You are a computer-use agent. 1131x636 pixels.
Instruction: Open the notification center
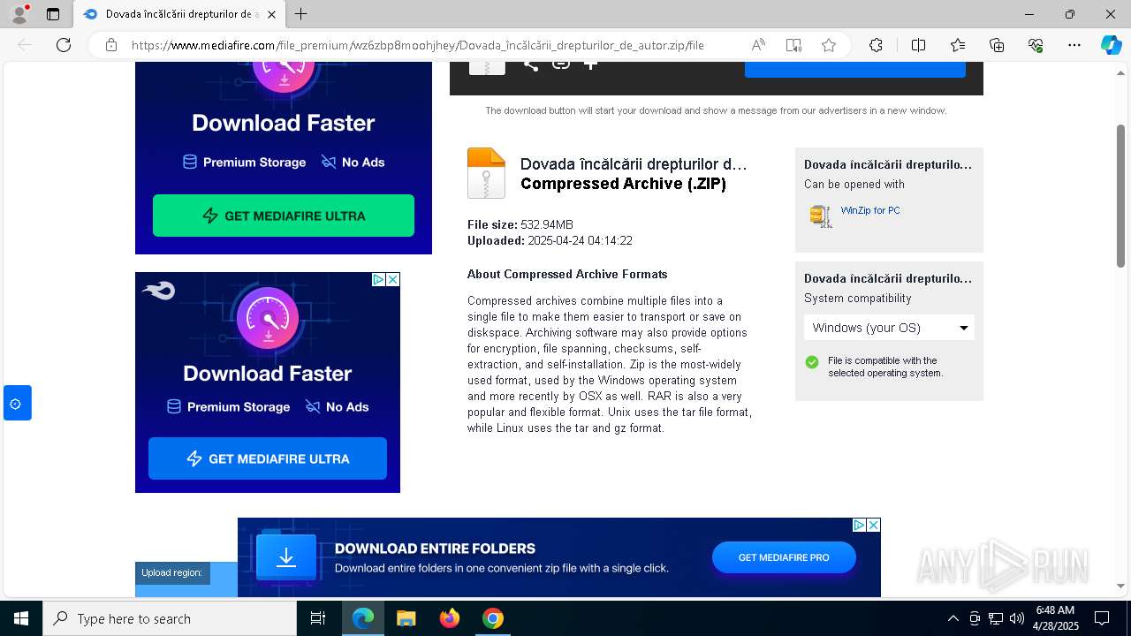point(1102,618)
